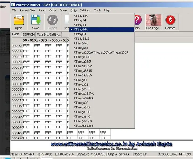193x159 pixels.
Task: Open the Fan Page dog picture button
Action: coord(153,22)
